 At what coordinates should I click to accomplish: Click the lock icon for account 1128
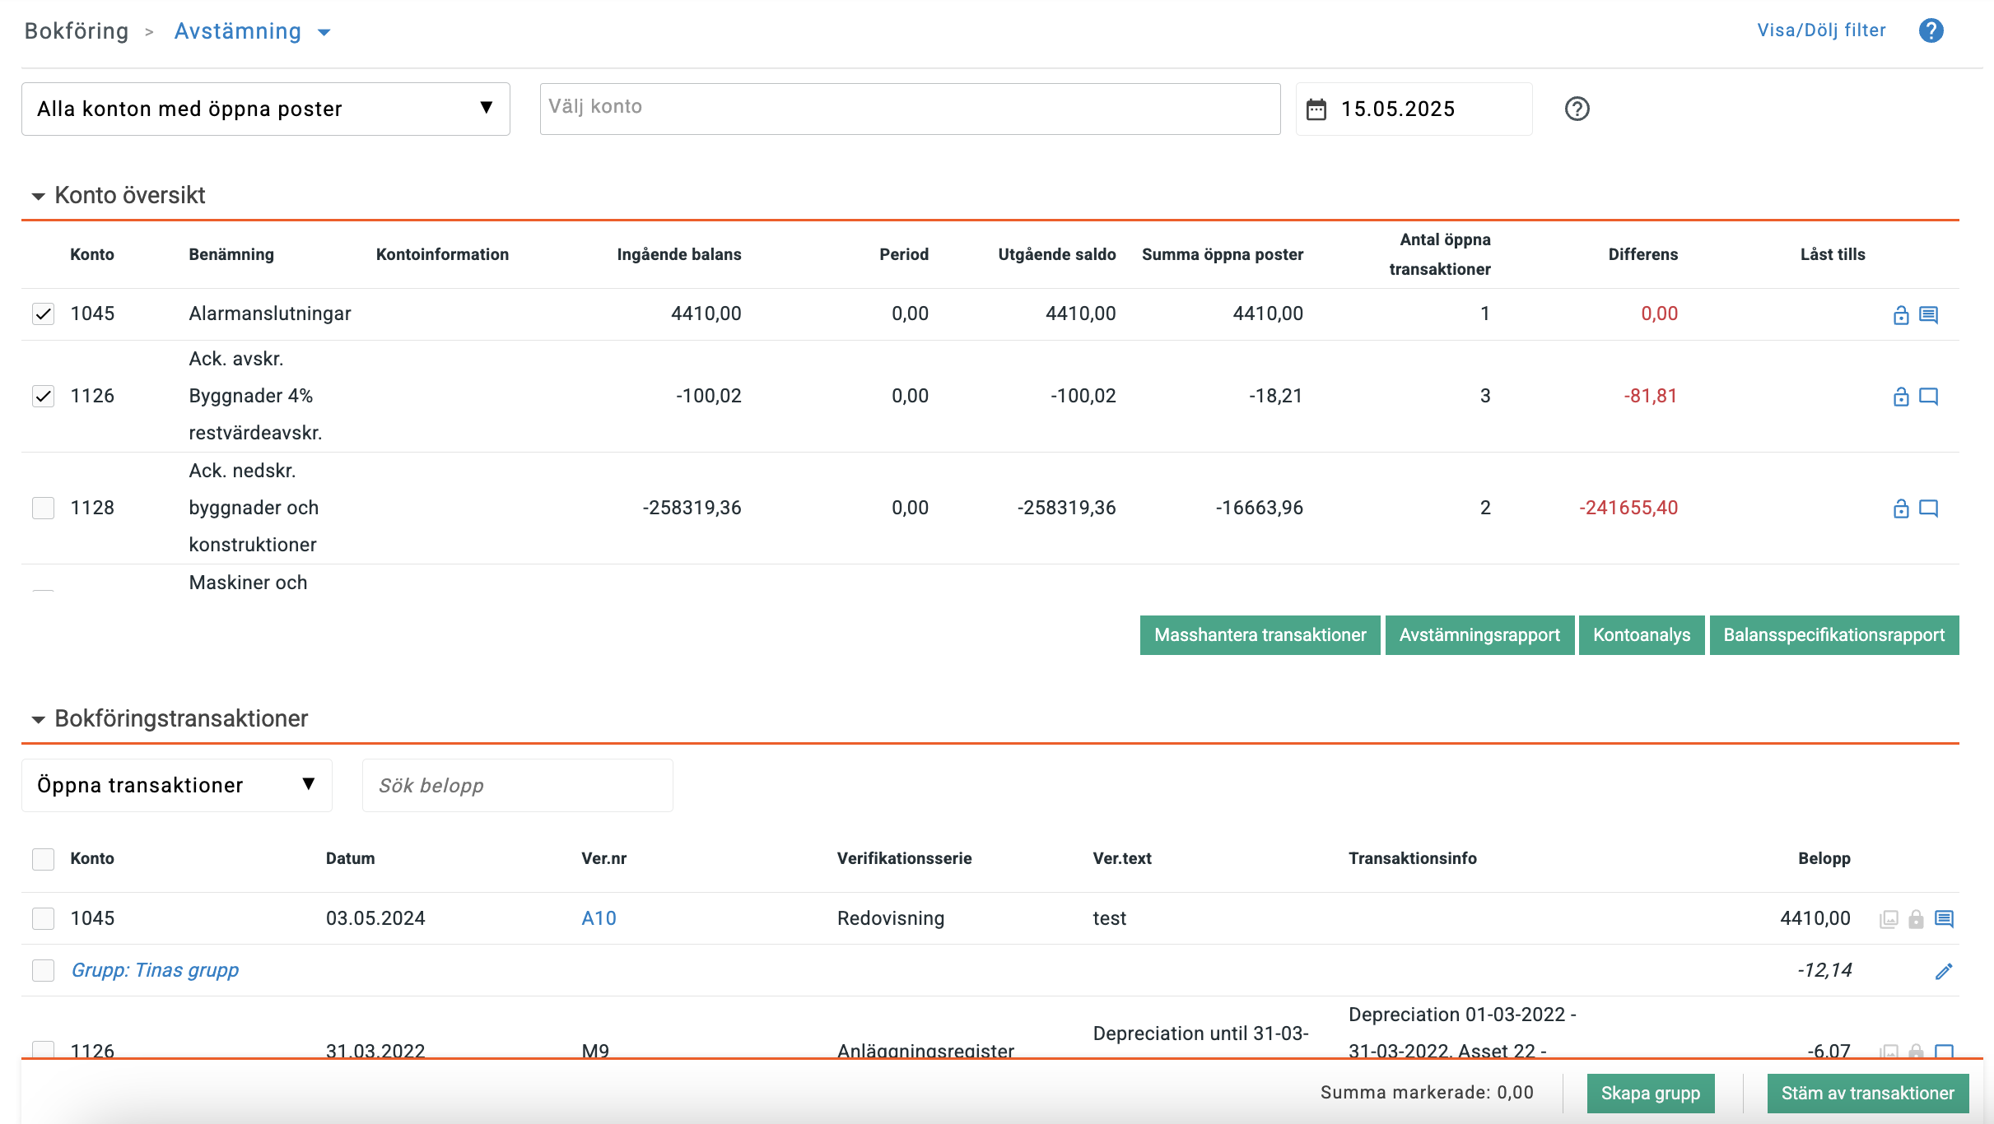click(1900, 509)
